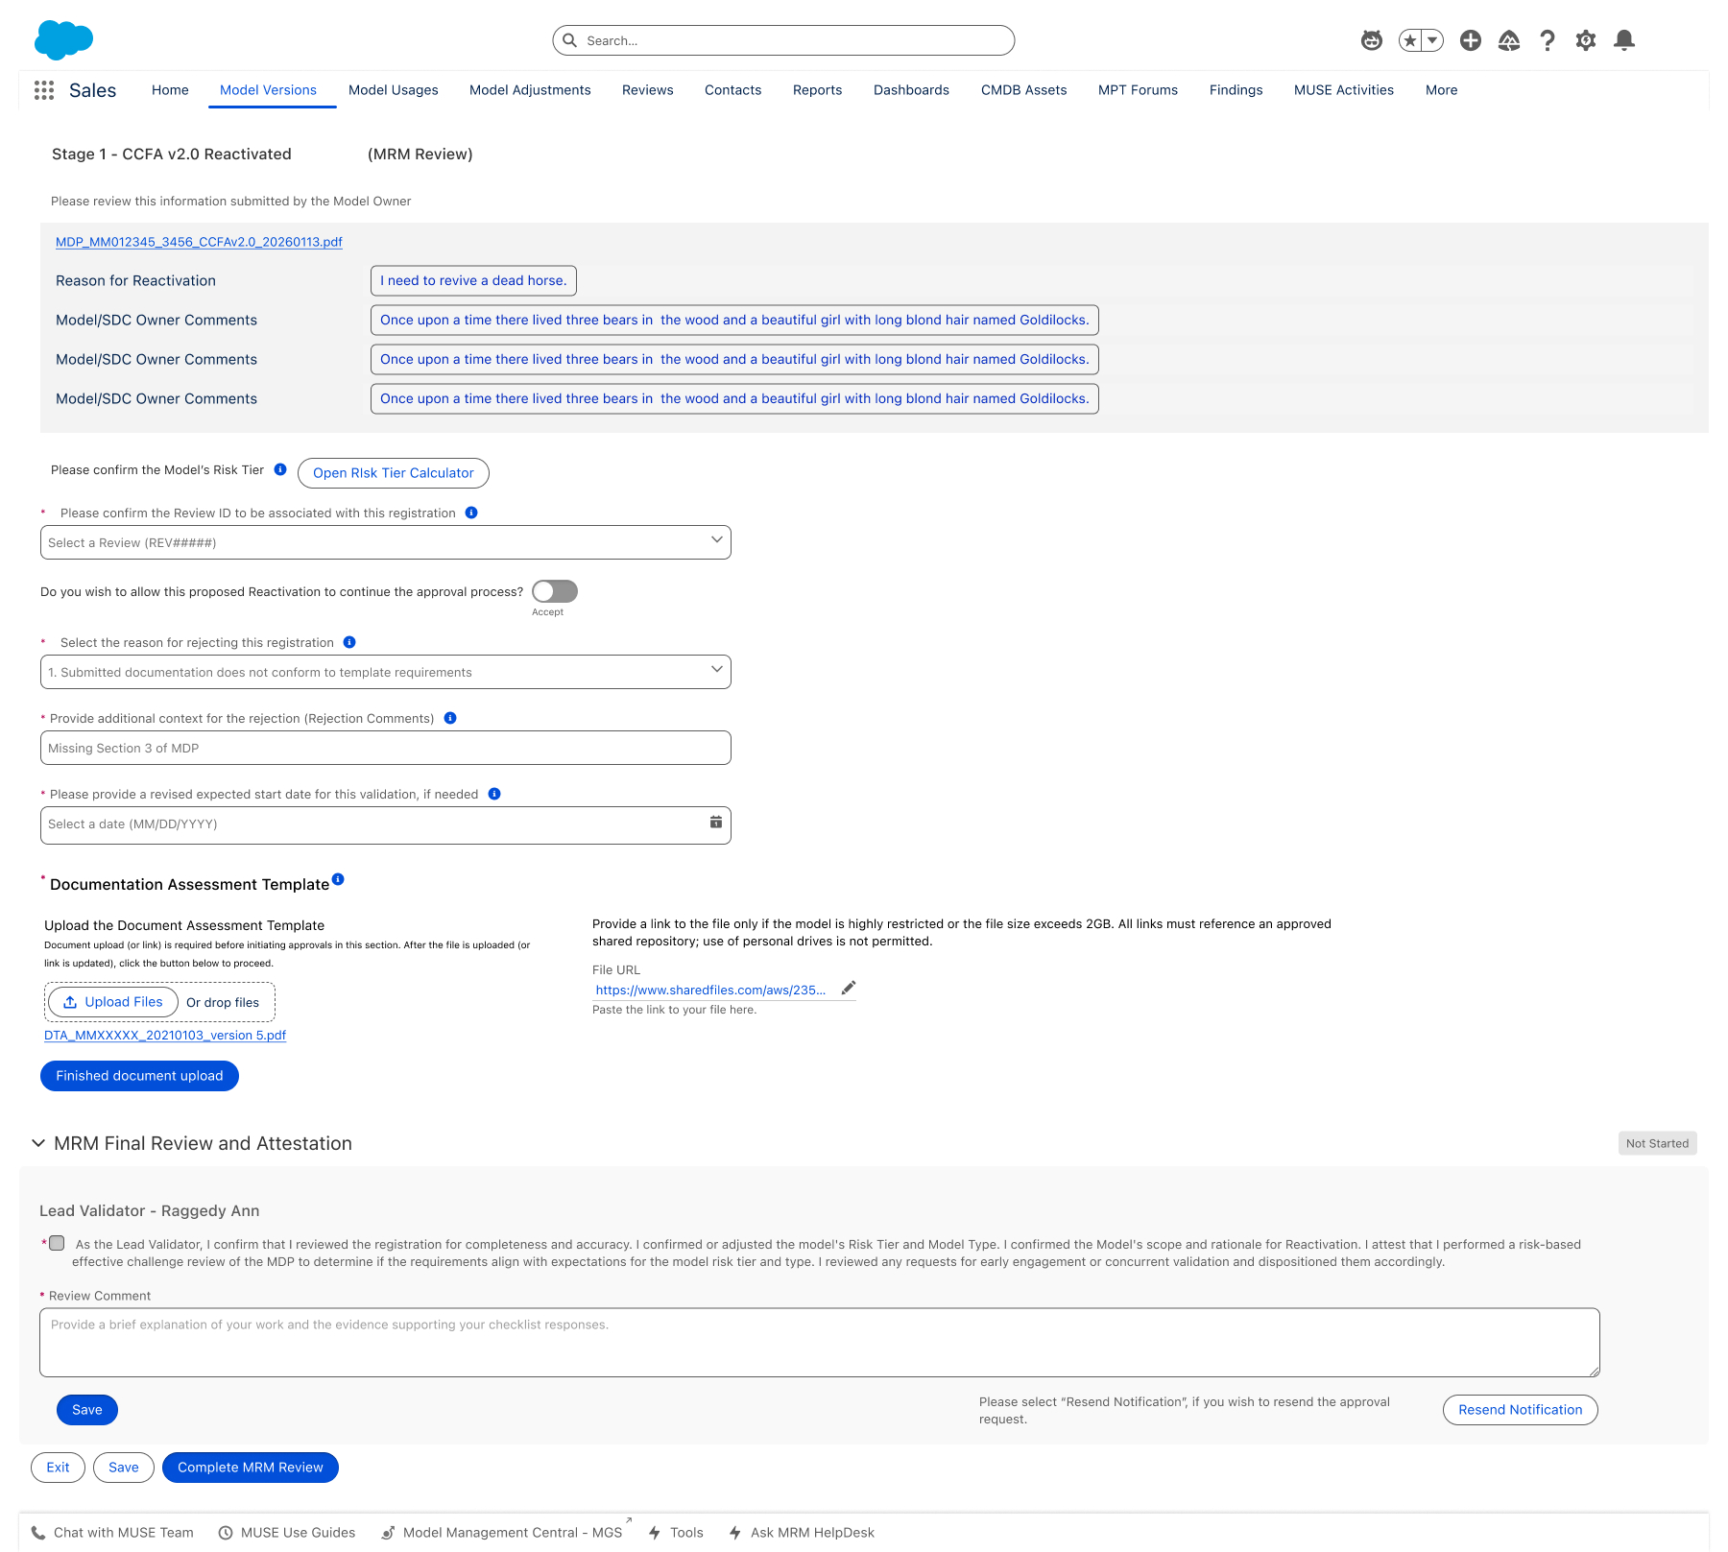Viewport: 1728px width, 1552px height.
Task: Click the lightning icon next to Tools
Action: (655, 1533)
